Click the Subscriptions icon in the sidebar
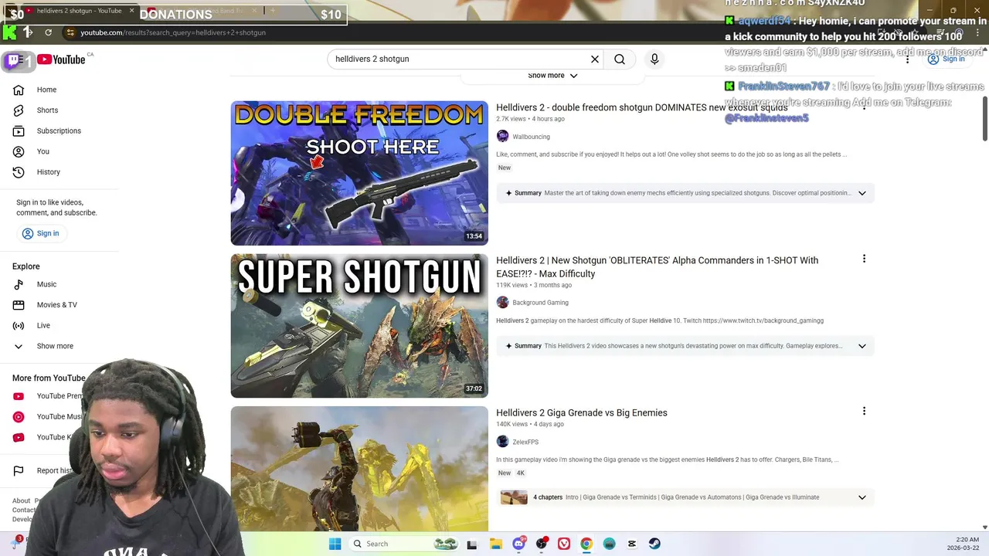The height and width of the screenshot is (556, 989). 19,131
